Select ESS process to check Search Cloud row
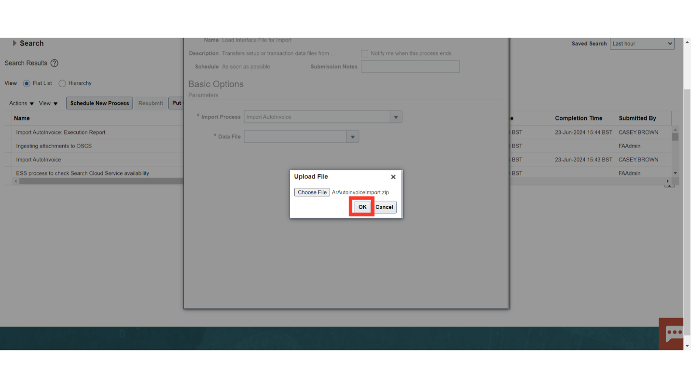The width and height of the screenshot is (691, 388). tap(83, 173)
